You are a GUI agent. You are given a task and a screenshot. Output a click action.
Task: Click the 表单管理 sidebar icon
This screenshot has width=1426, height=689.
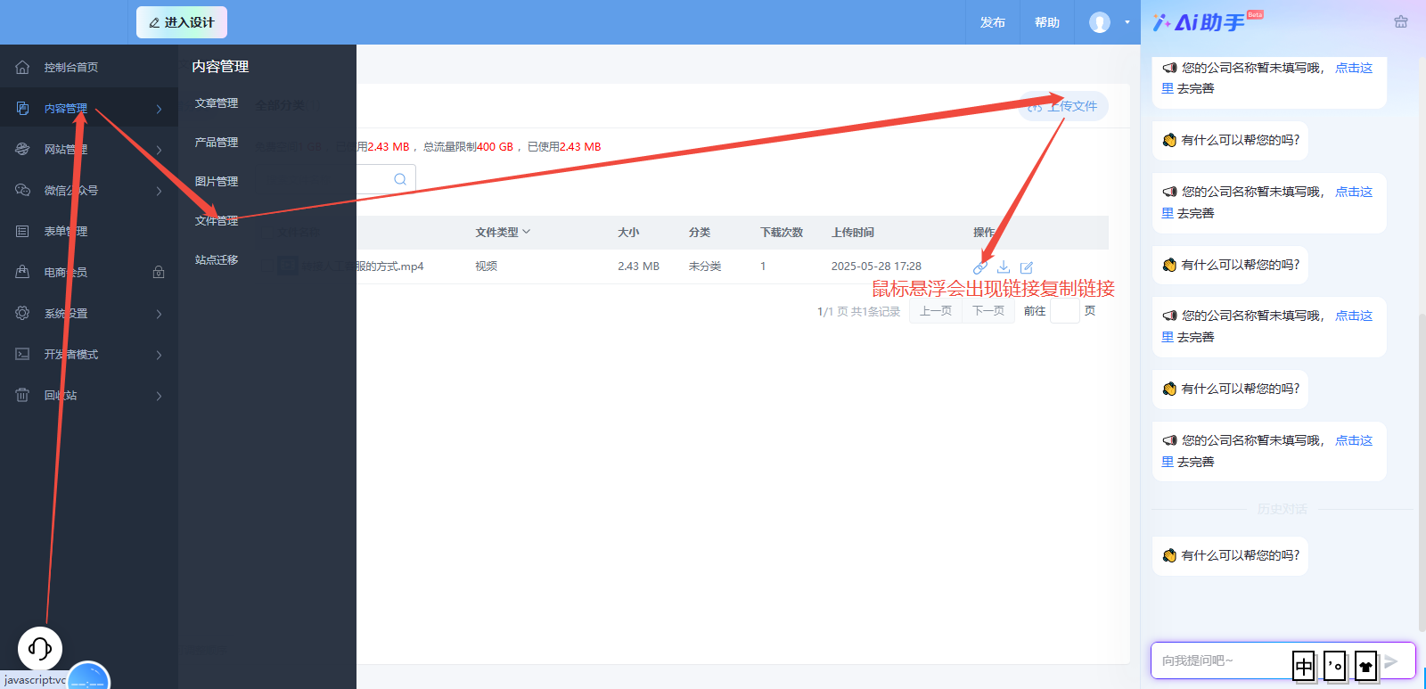(22, 231)
